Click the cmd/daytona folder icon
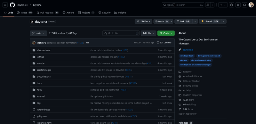 (34, 77)
